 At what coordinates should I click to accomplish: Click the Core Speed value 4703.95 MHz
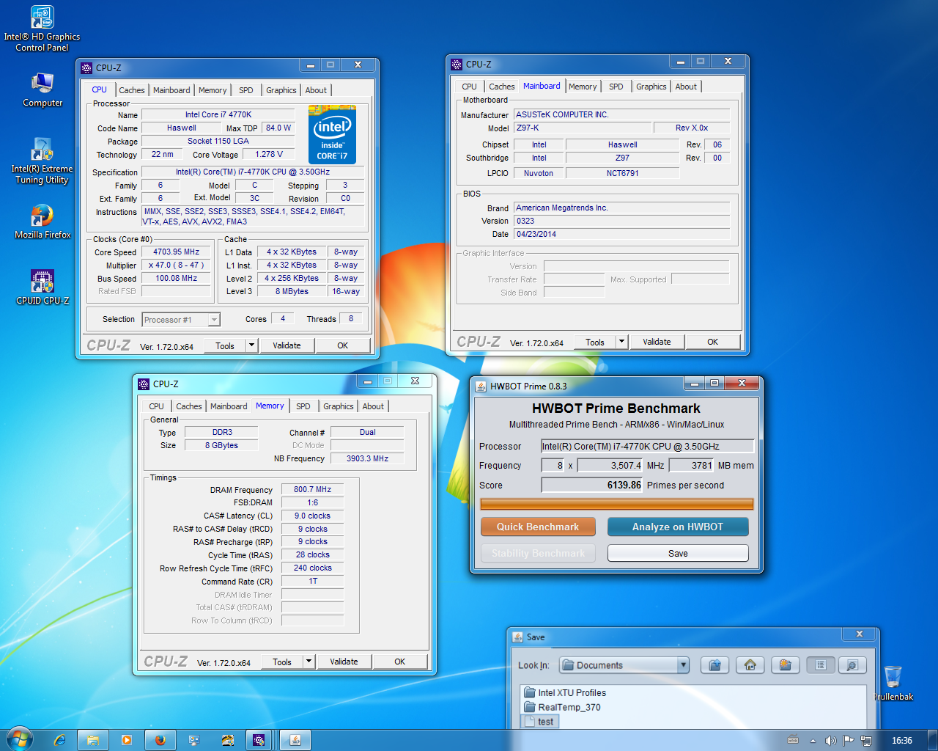pyautogui.click(x=177, y=252)
